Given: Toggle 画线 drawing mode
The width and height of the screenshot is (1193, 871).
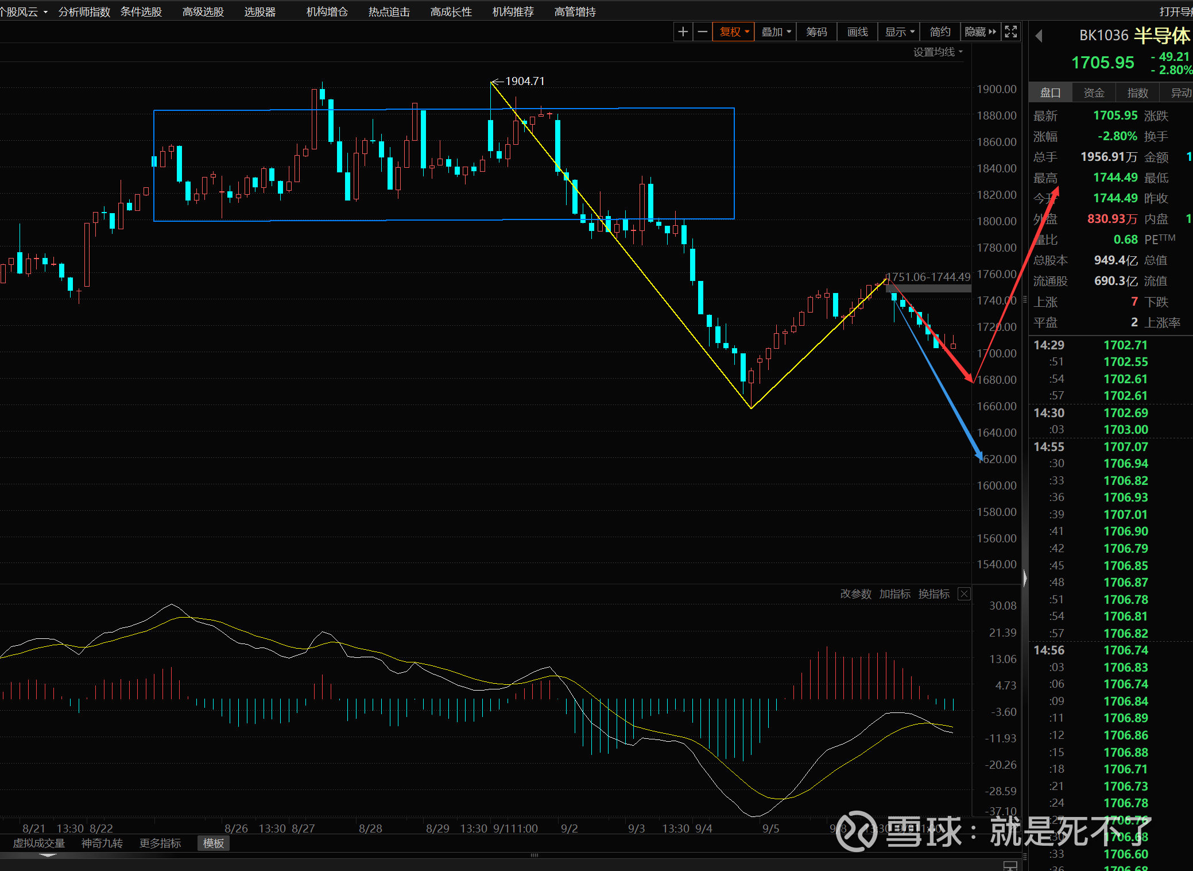Looking at the screenshot, I should [x=858, y=32].
